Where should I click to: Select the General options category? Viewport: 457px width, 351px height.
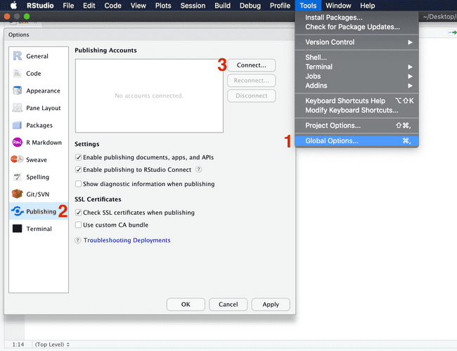click(x=39, y=56)
